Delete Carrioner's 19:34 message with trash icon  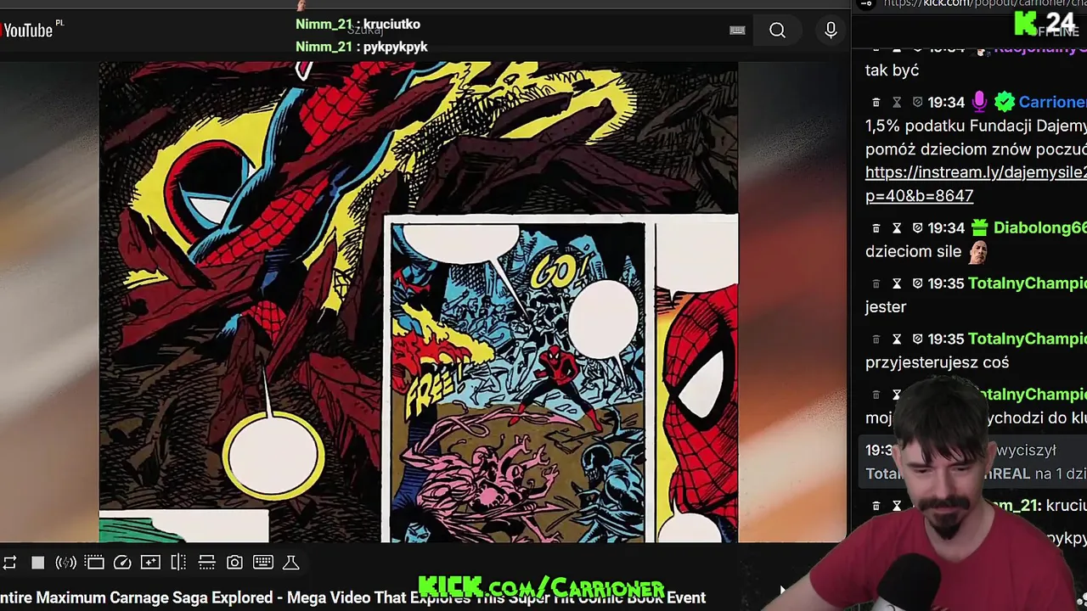coord(876,103)
